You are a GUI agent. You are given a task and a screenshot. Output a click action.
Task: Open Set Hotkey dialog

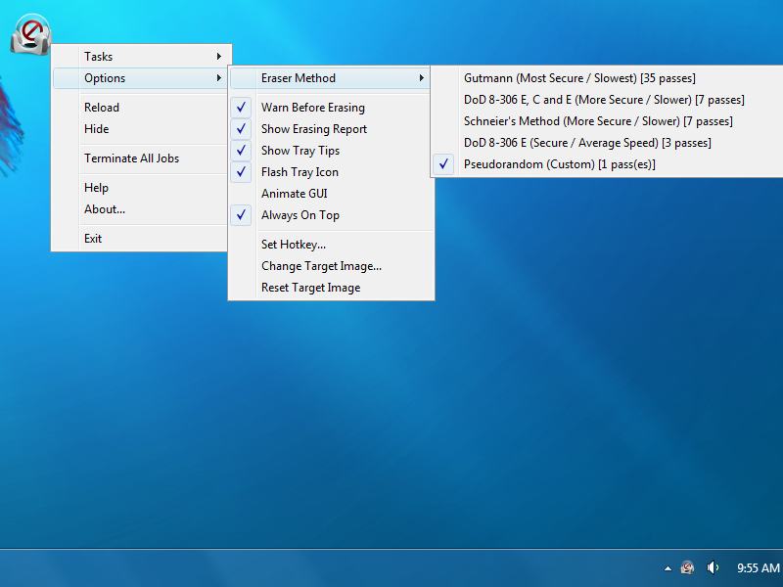pyautogui.click(x=293, y=245)
